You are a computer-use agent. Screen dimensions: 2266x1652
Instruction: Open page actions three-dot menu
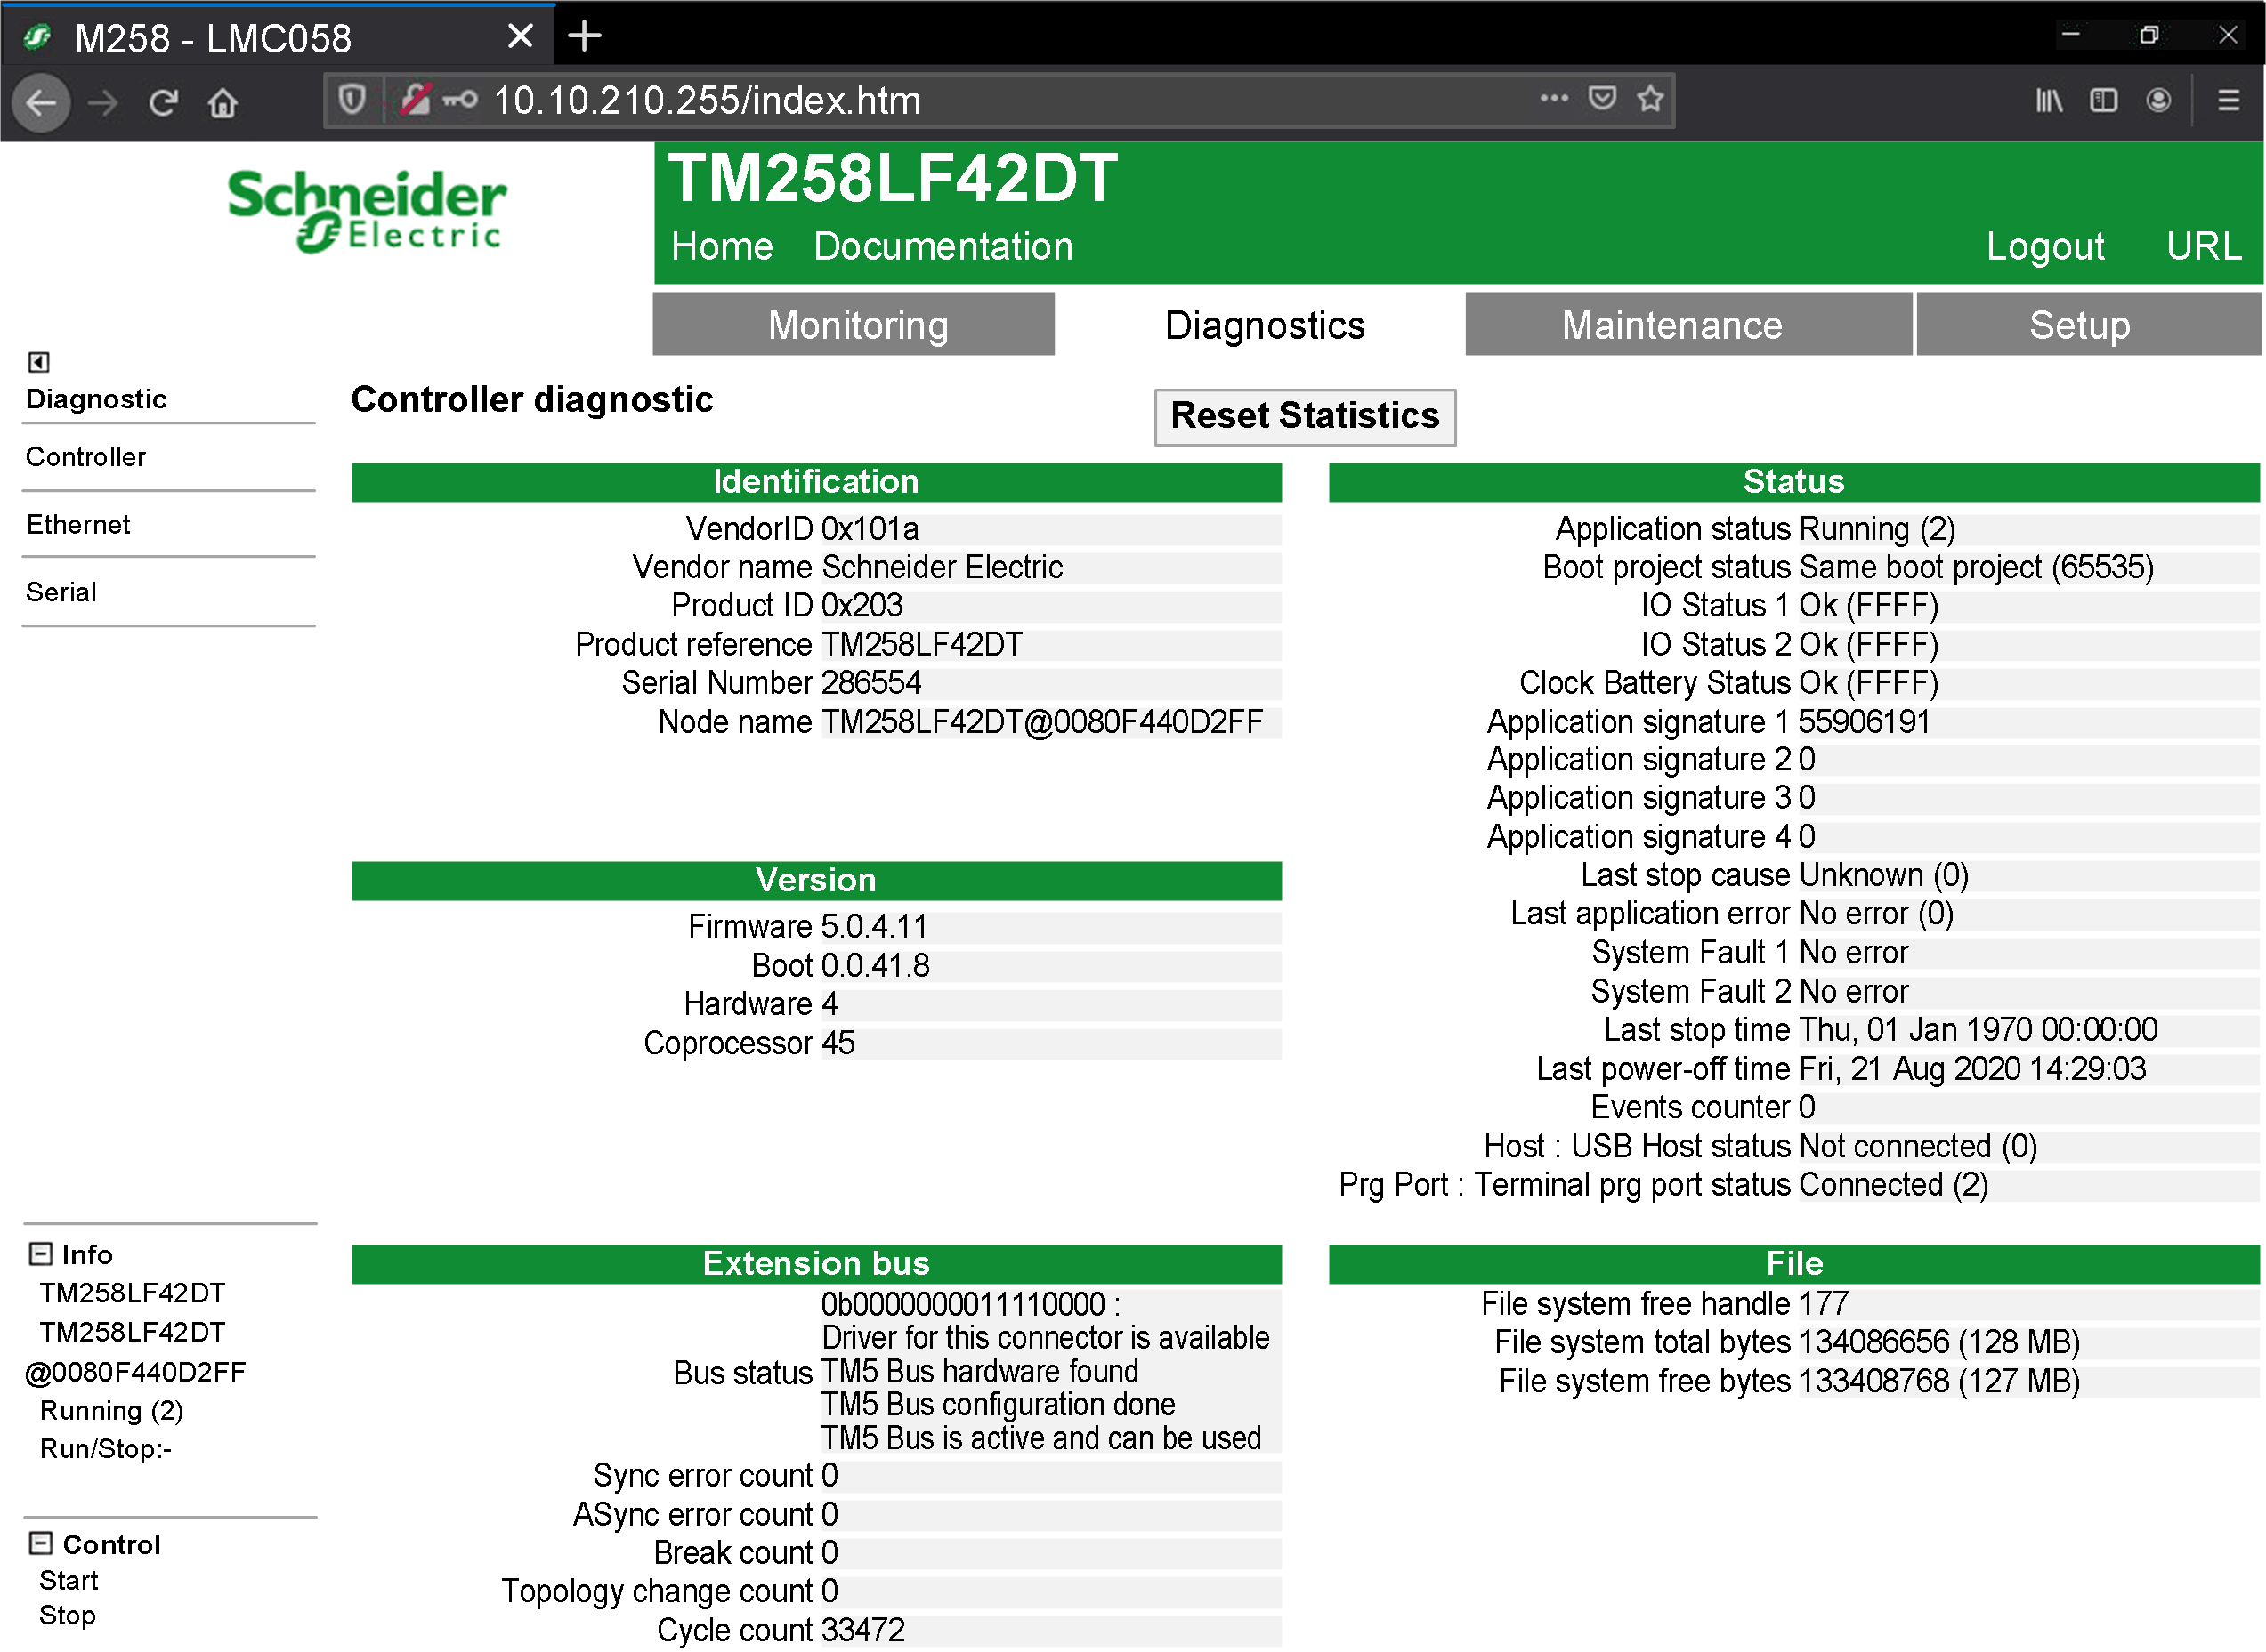[1554, 99]
